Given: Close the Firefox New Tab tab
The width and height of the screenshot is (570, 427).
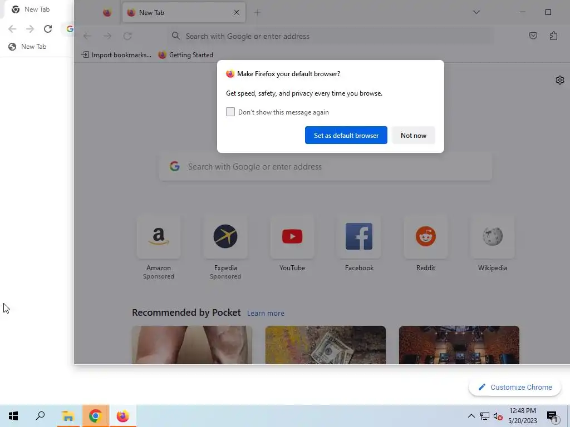Looking at the screenshot, I should 237,12.
